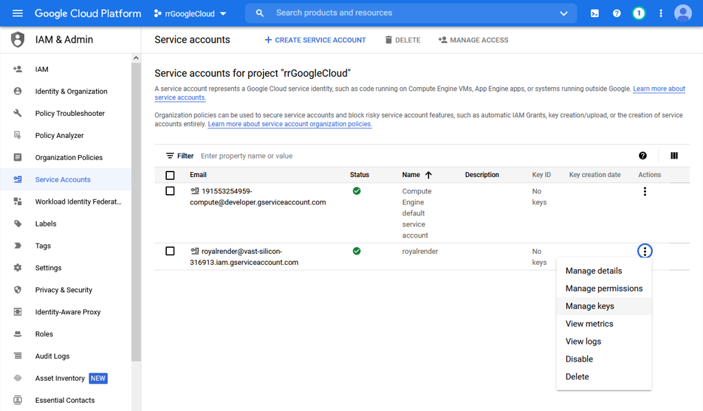Open the rrGoogleCloud project selector dropdown
The image size is (703, 411).
(190, 14)
